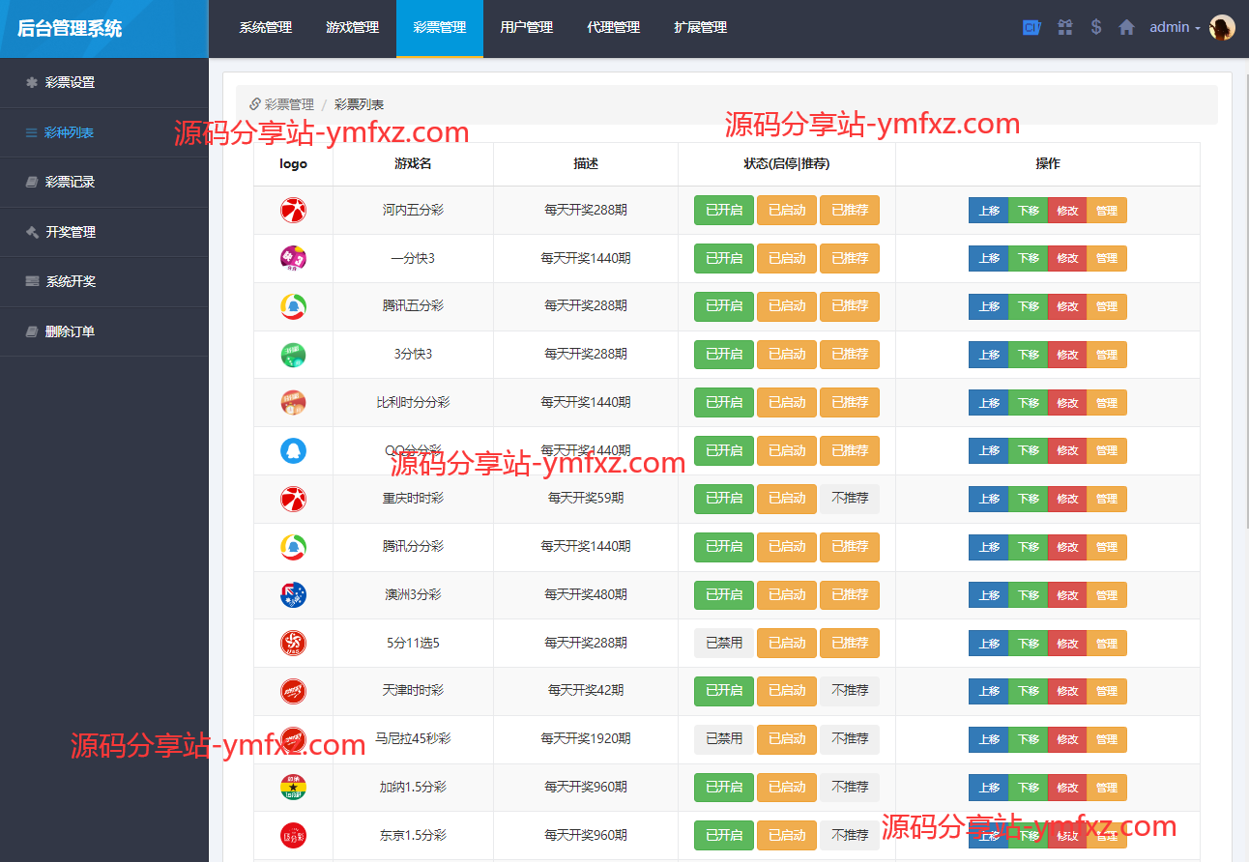This screenshot has width=1249, height=862.
Task: Go to home via house icon
Action: 1126,28
